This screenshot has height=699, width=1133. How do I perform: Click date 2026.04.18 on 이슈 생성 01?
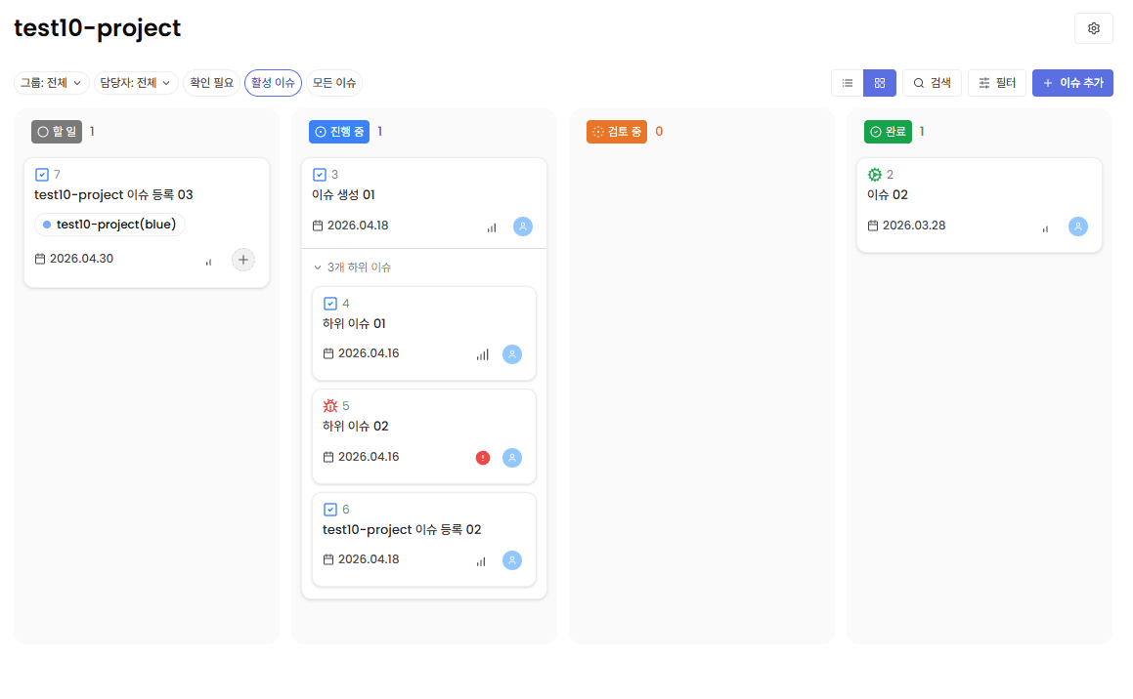pos(358,226)
